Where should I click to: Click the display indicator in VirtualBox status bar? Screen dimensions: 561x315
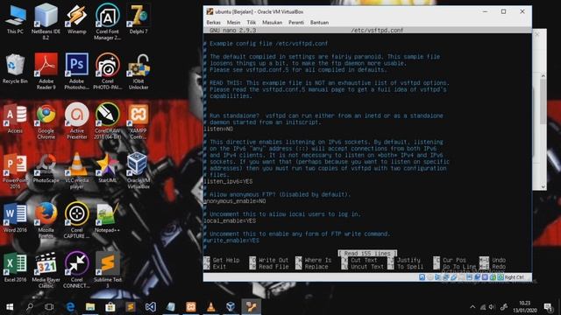click(469, 277)
